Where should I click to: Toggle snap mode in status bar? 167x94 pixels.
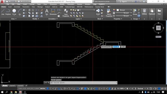pyautogui.click(x=50, y=89)
